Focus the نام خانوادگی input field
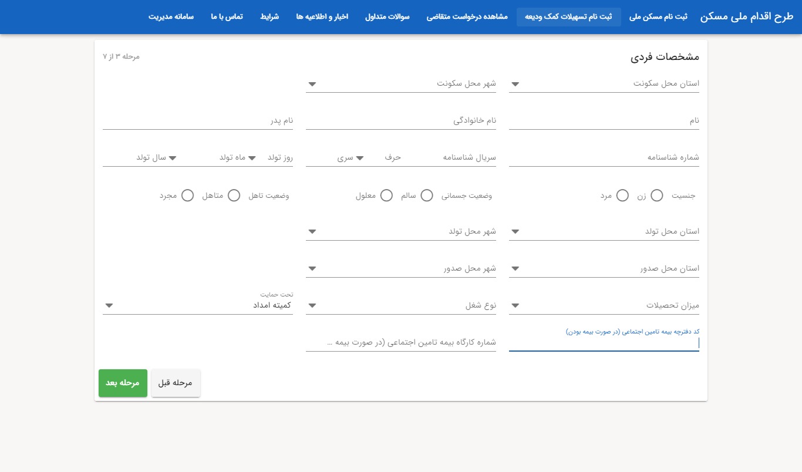This screenshot has width=802, height=472. click(x=401, y=121)
